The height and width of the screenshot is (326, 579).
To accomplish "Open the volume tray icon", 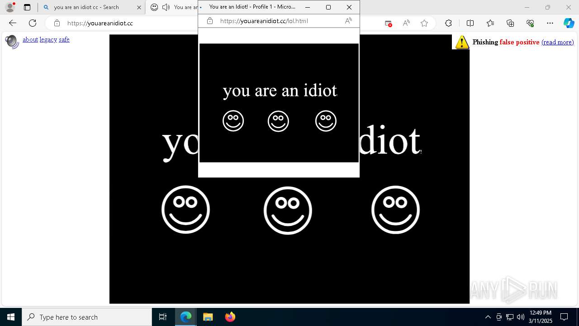I will pos(520,317).
